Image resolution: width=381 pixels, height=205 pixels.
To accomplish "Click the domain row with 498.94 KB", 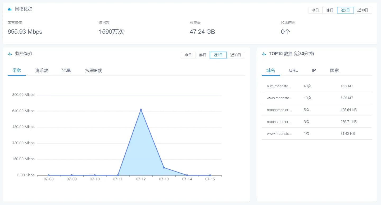I will (317, 110).
